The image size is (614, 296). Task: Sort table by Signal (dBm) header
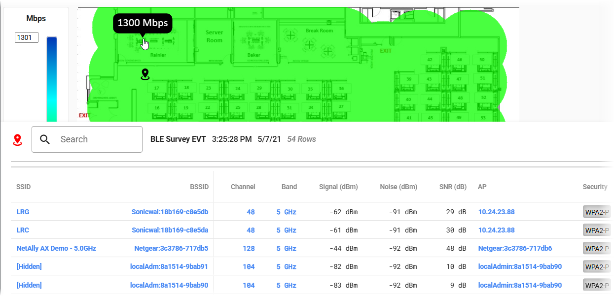coord(338,187)
